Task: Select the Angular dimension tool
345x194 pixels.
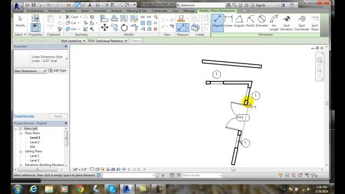Action: [239, 22]
